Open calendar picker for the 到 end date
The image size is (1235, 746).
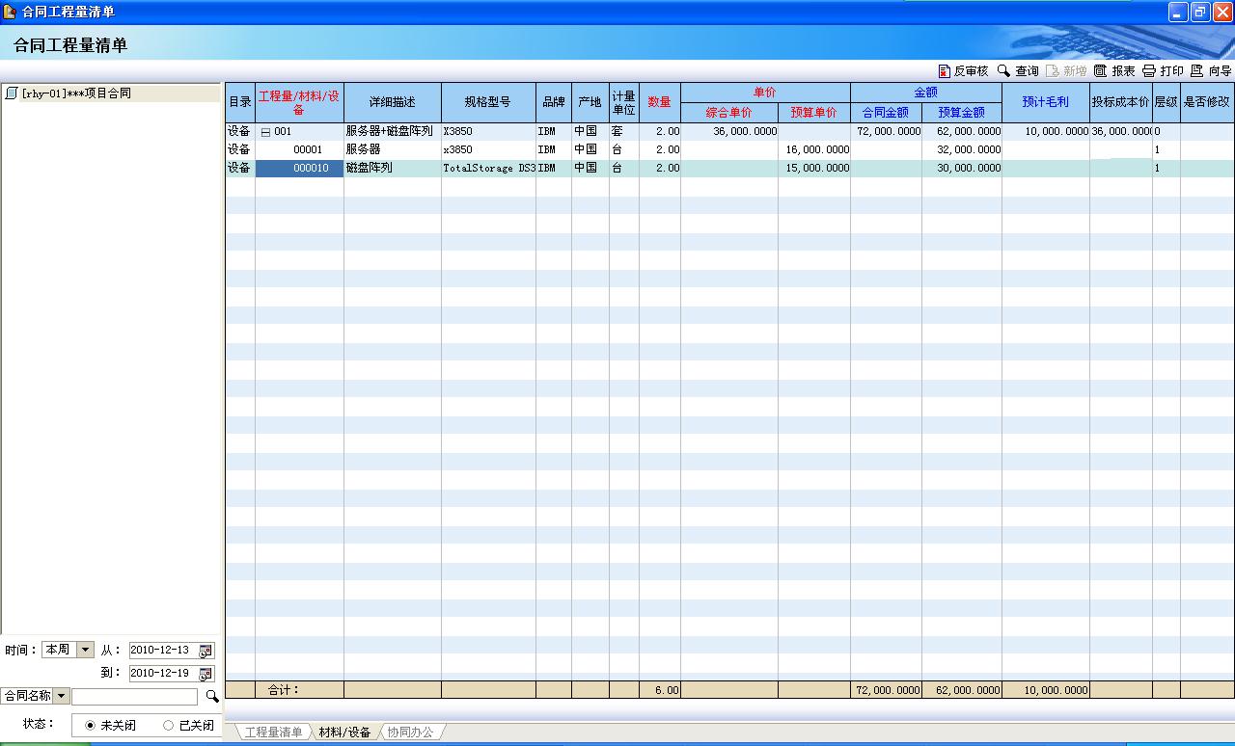tap(206, 674)
